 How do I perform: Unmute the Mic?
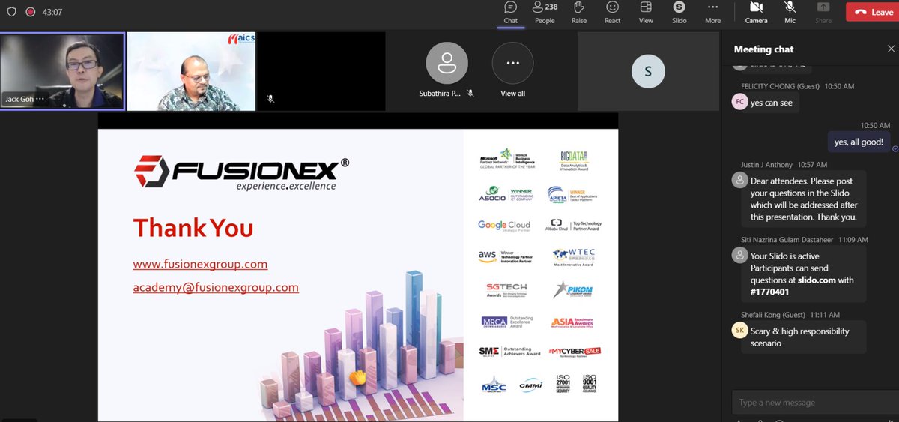tap(790, 12)
